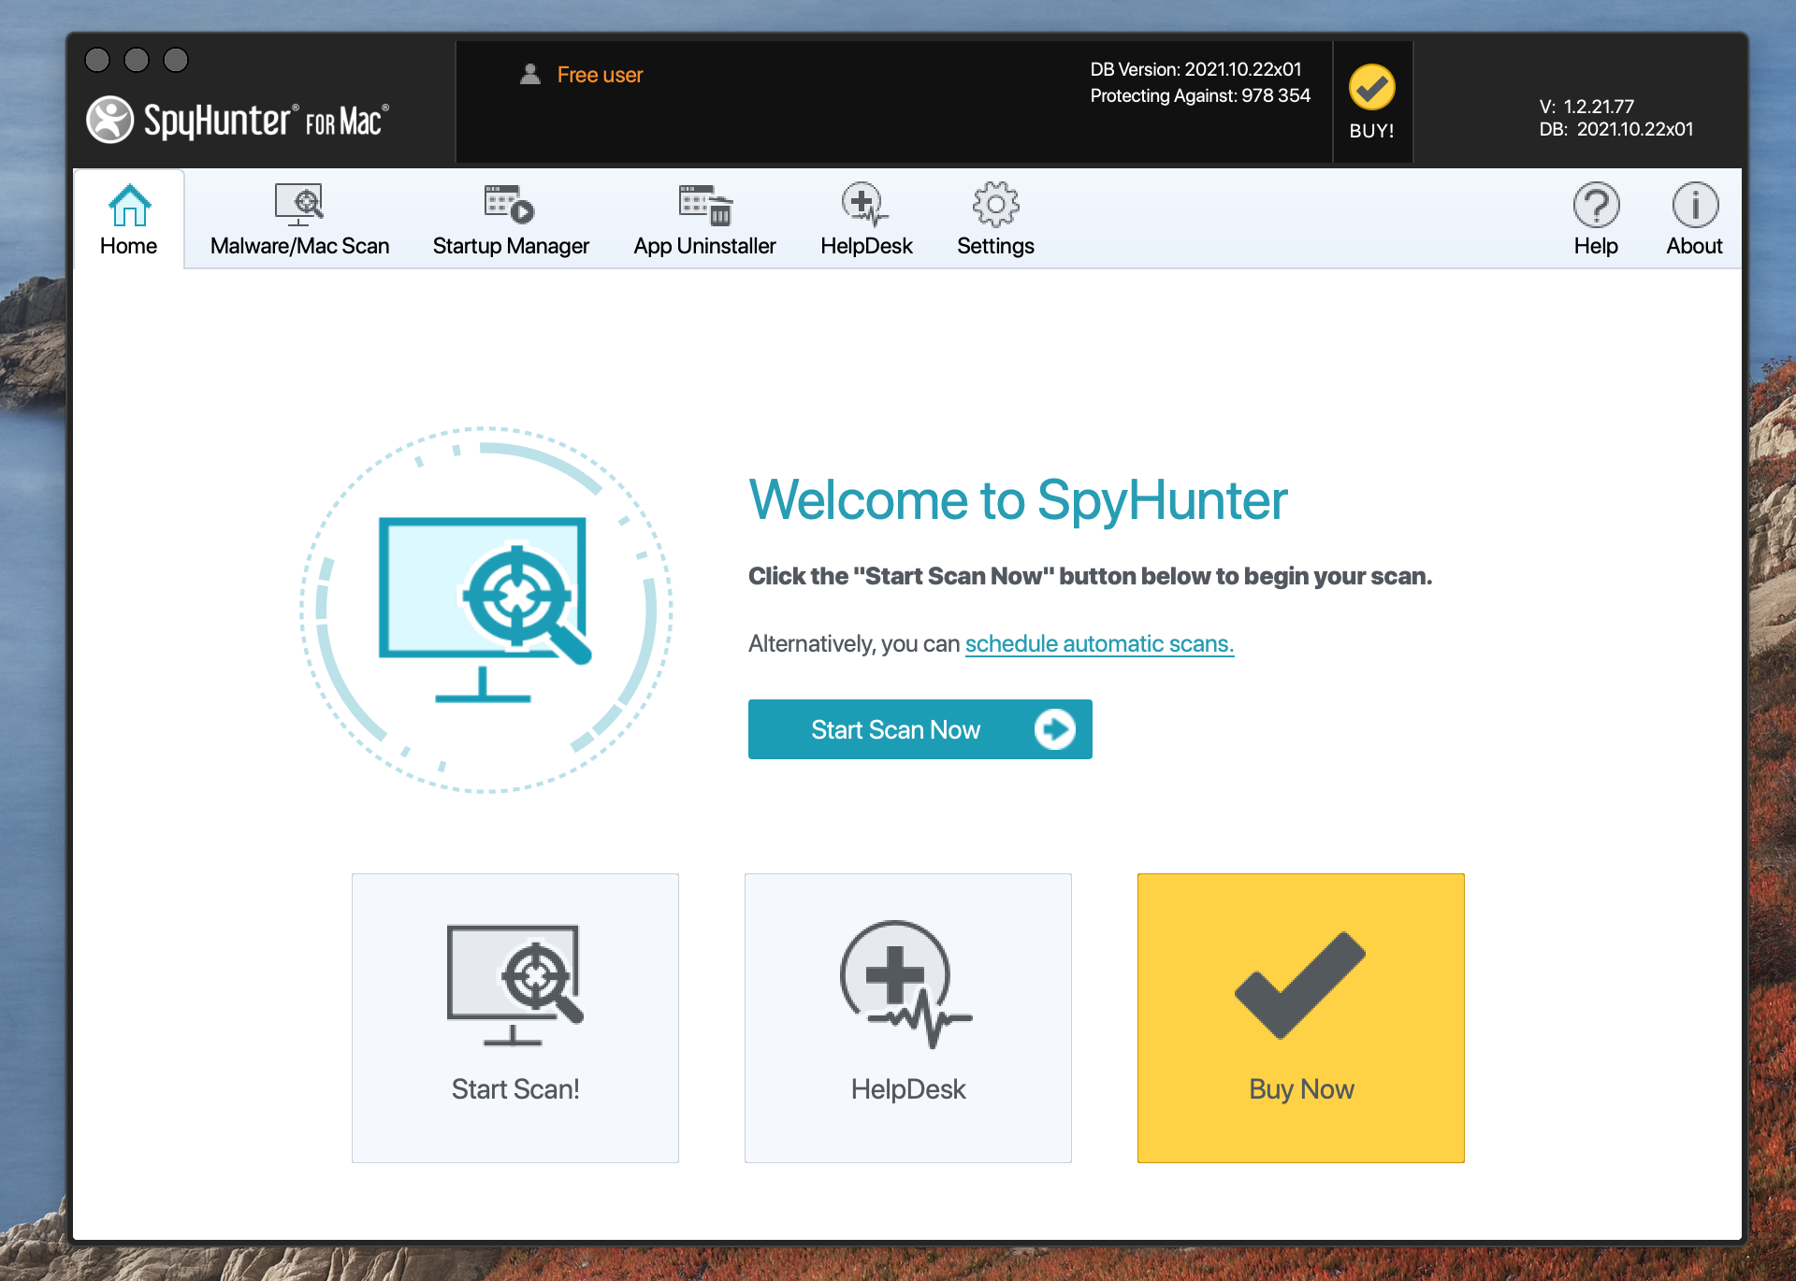Open the HelpDesk tile
Screen dimensions: 1796x1281
[x=908, y=1018]
